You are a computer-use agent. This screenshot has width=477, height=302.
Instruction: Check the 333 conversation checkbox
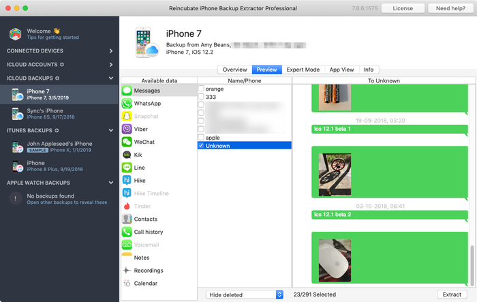201,97
